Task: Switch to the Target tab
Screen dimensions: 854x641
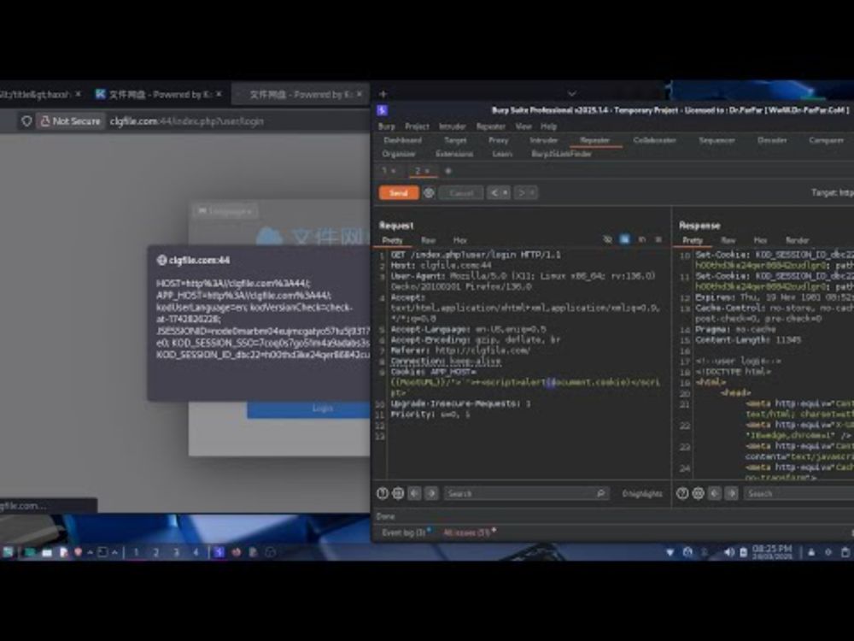Action: coord(455,140)
